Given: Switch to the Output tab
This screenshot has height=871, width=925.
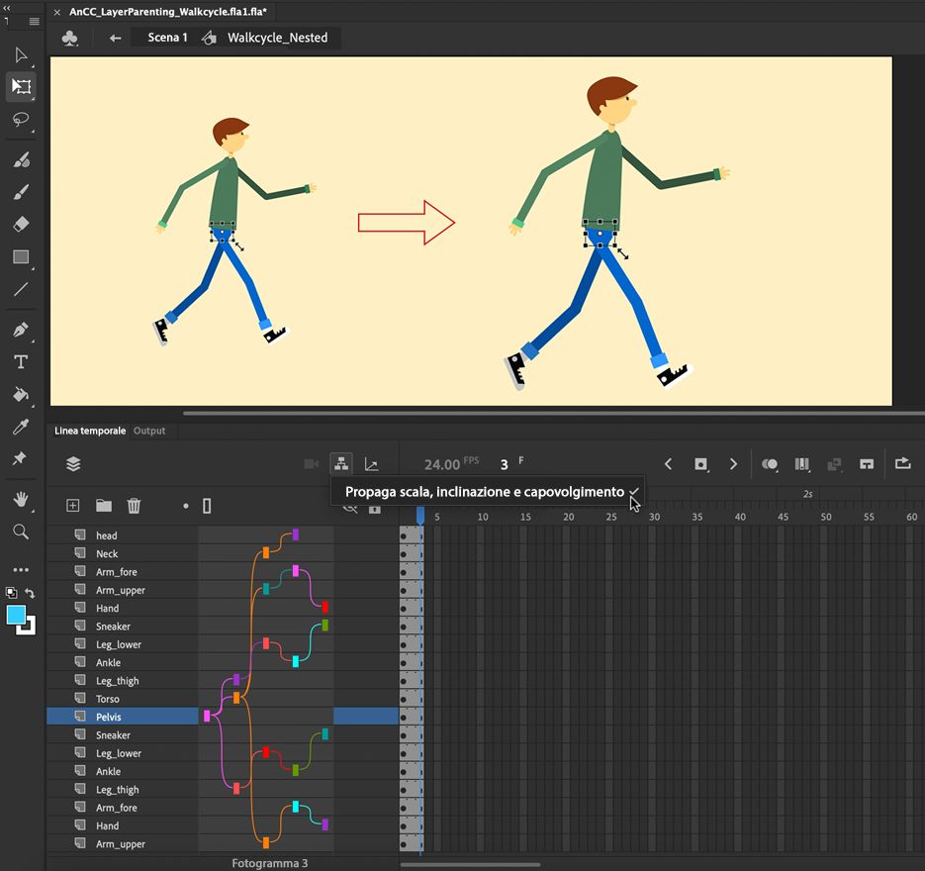Looking at the screenshot, I should [x=149, y=431].
